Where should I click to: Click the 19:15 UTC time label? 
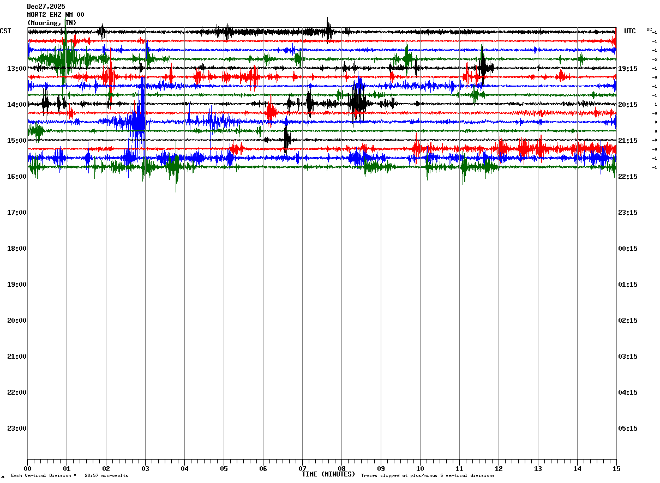(x=628, y=69)
